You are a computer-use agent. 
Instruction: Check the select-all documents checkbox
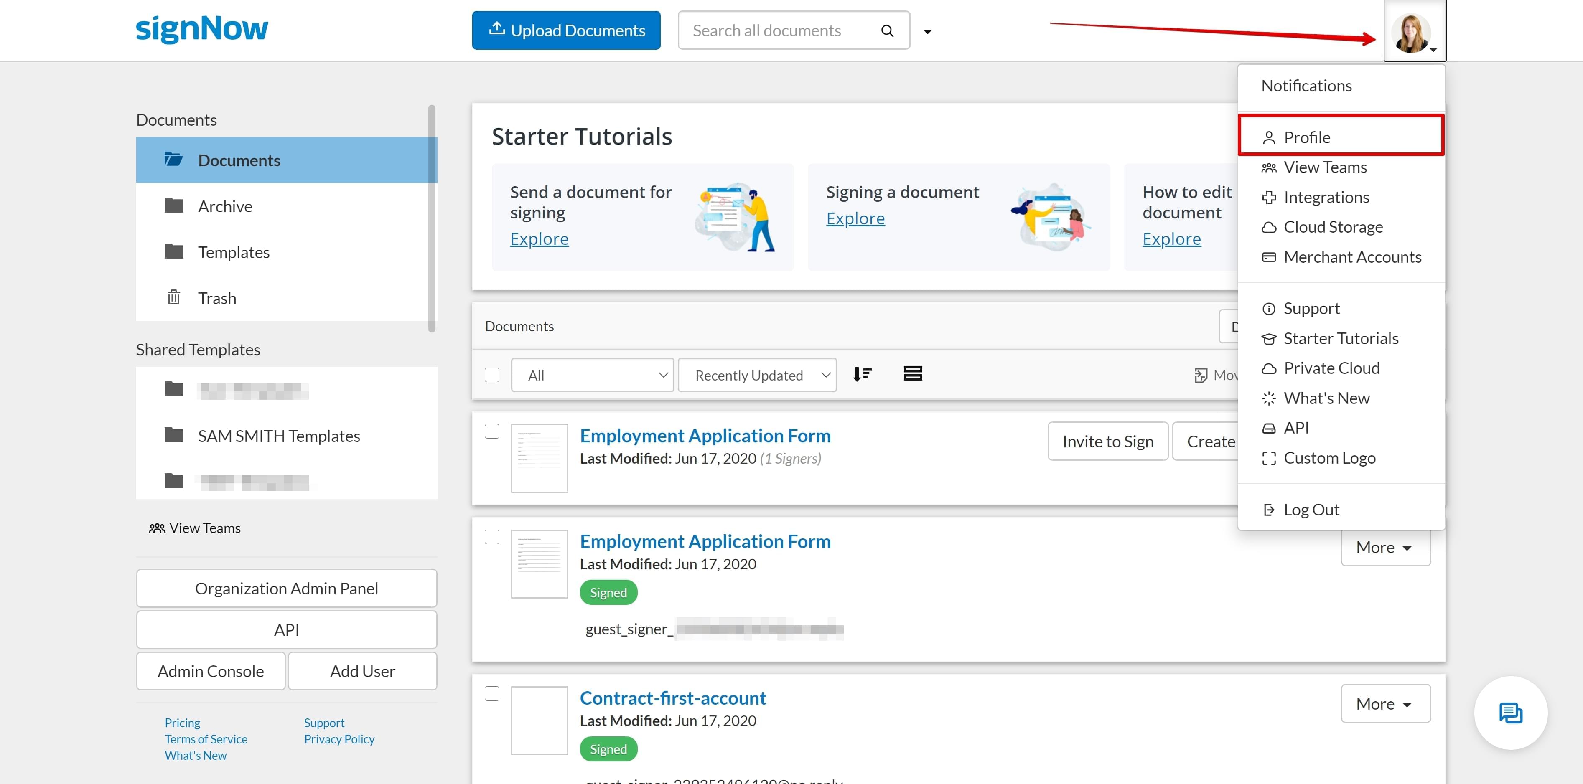point(491,375)
